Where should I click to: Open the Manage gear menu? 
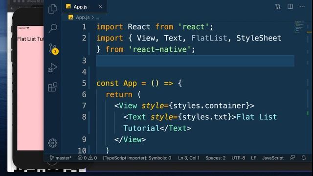click(53, 143)
